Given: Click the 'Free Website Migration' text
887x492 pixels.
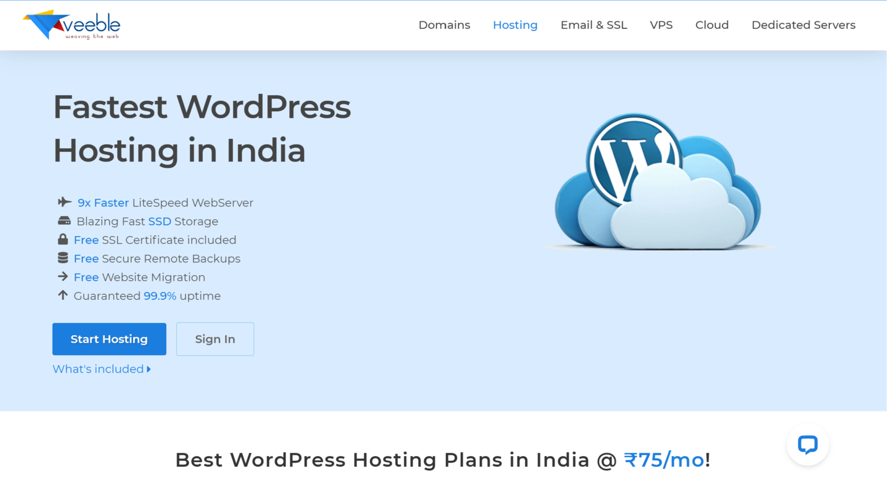Looking at the screenshot, I should [139, 277].
